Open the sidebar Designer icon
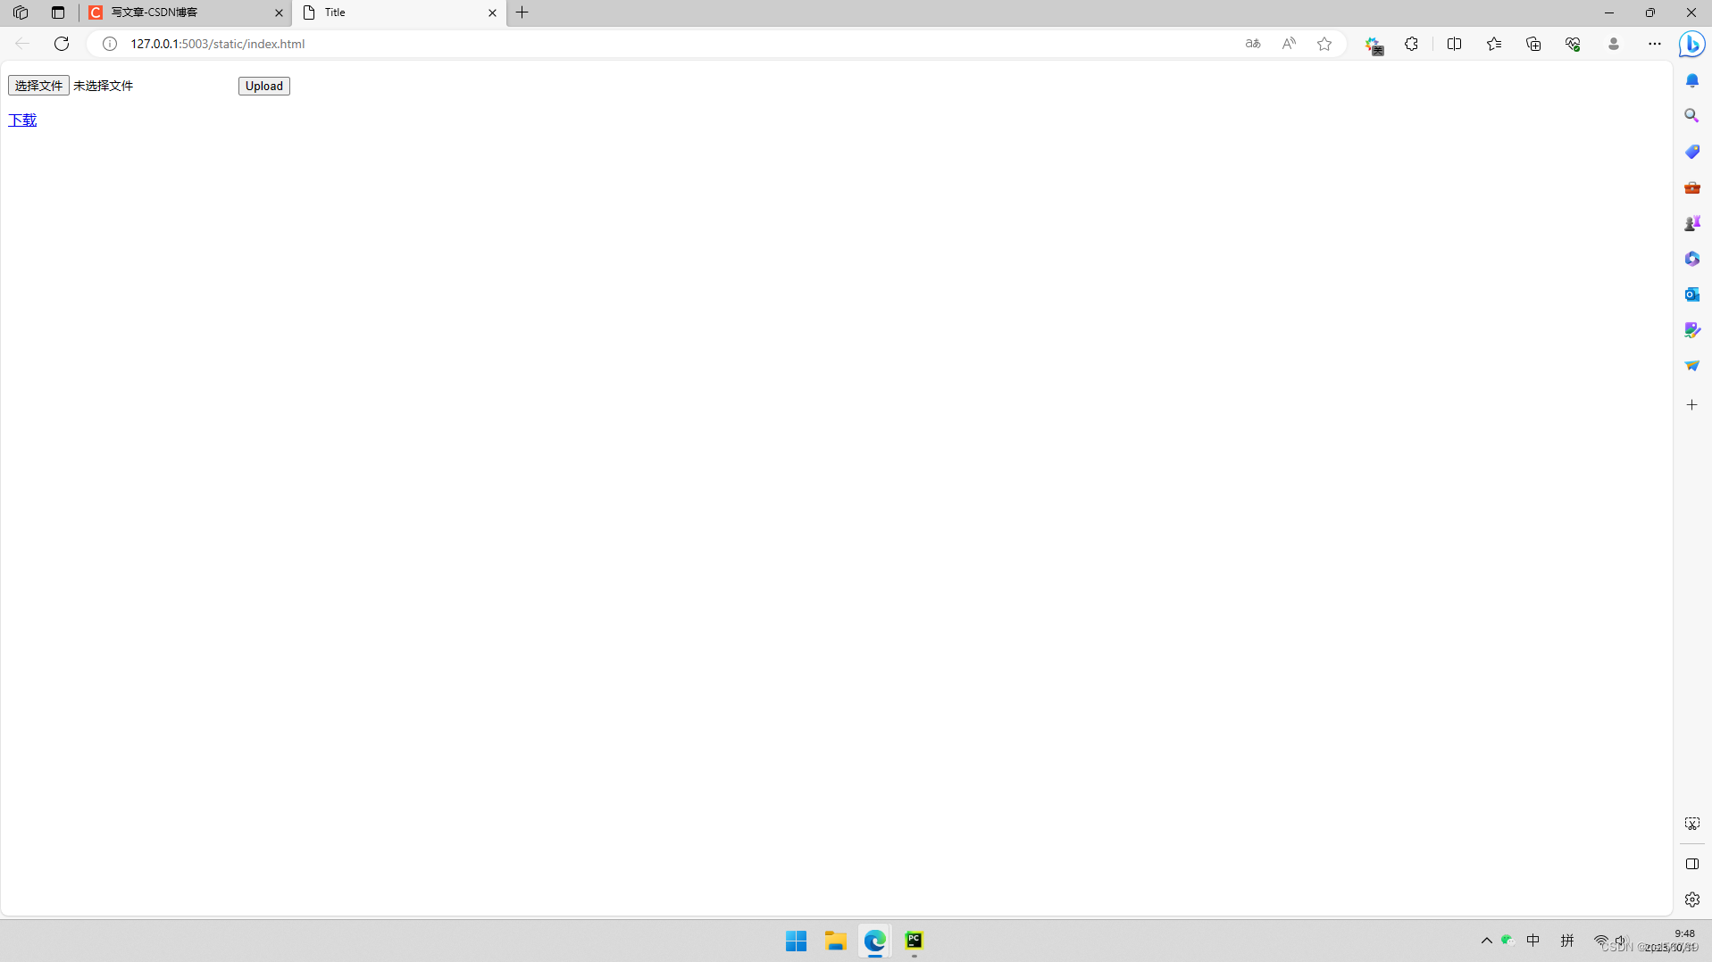1712x962 pixels. tap(1692, 330)
